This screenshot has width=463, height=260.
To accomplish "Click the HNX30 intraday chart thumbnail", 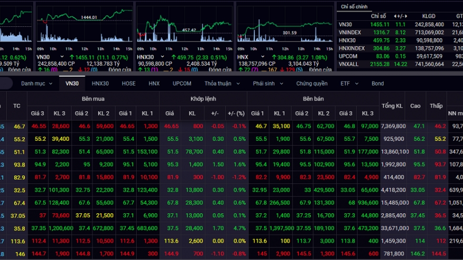I will (x=184, y=25).
